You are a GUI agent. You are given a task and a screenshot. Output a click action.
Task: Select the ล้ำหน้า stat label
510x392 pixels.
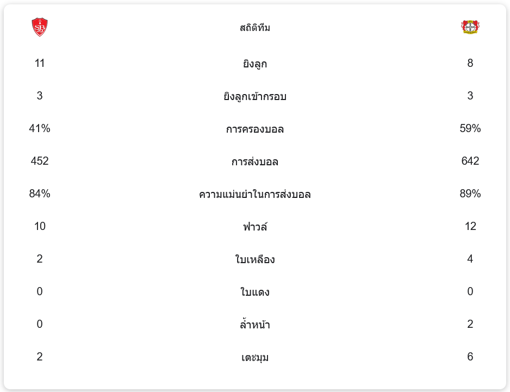[254, 325]
